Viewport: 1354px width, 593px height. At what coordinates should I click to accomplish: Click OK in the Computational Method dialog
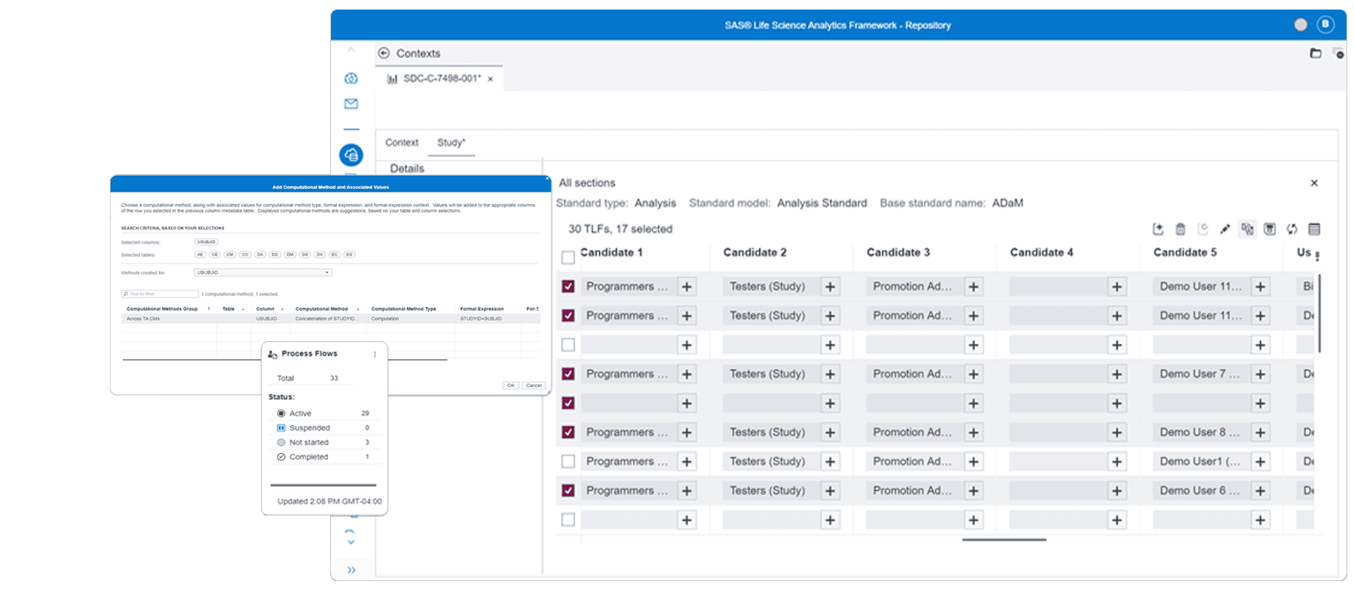[x=511, y=386]
